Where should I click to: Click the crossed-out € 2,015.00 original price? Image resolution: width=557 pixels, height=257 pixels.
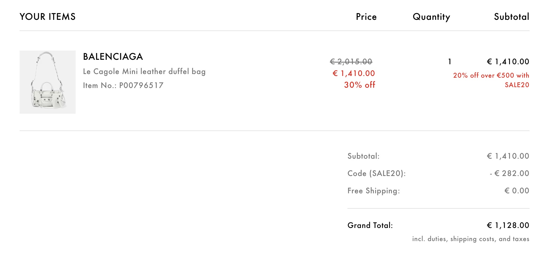click(351, 61)
